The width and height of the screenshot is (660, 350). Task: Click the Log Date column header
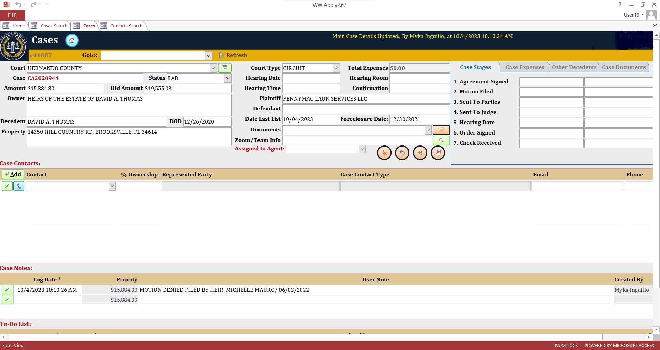(x=47, y=280)
